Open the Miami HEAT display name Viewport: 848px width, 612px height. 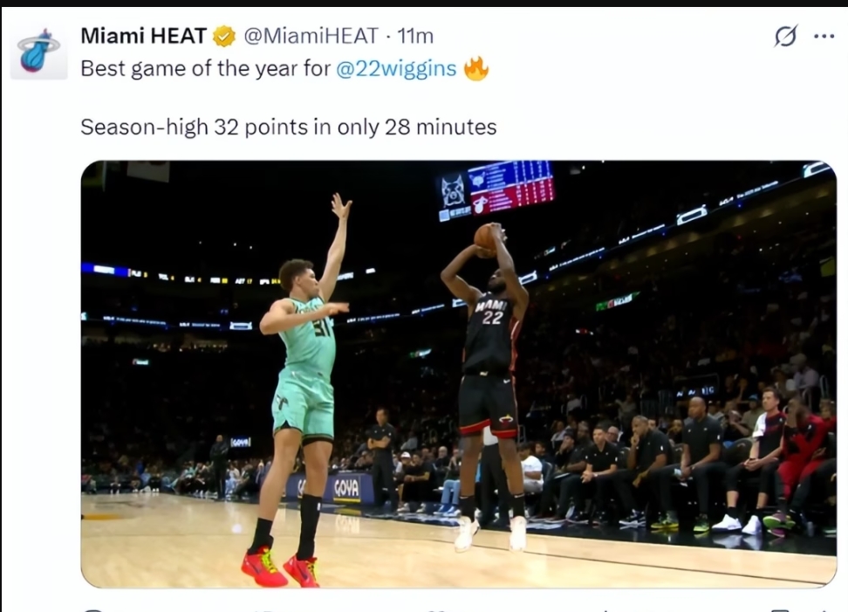143,36
